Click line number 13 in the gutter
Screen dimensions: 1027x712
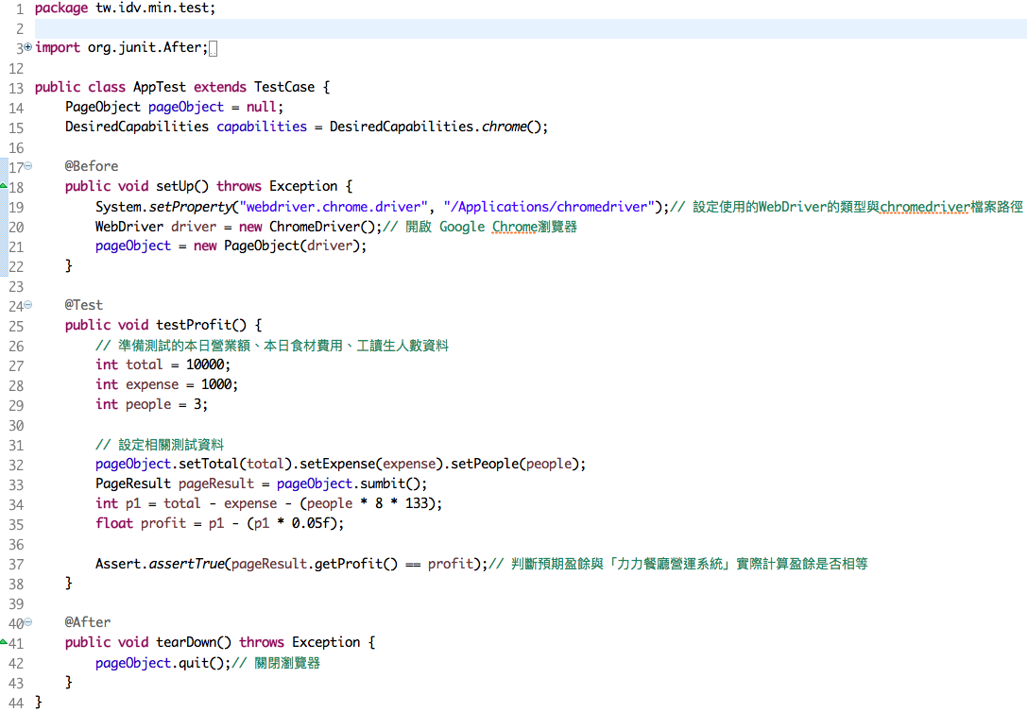tap(15, 88)
